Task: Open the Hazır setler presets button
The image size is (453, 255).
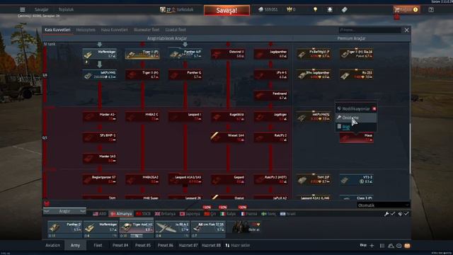Action: 238,246
